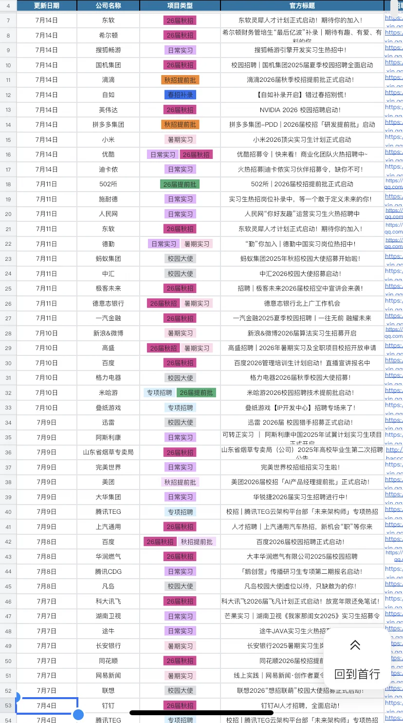
Task: Select the 迪卡侬 company cell
Action: tap(109, 169)
